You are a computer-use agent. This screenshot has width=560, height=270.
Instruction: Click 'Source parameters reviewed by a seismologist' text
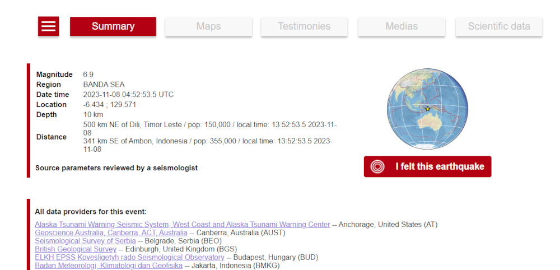[x=116, y=168]
